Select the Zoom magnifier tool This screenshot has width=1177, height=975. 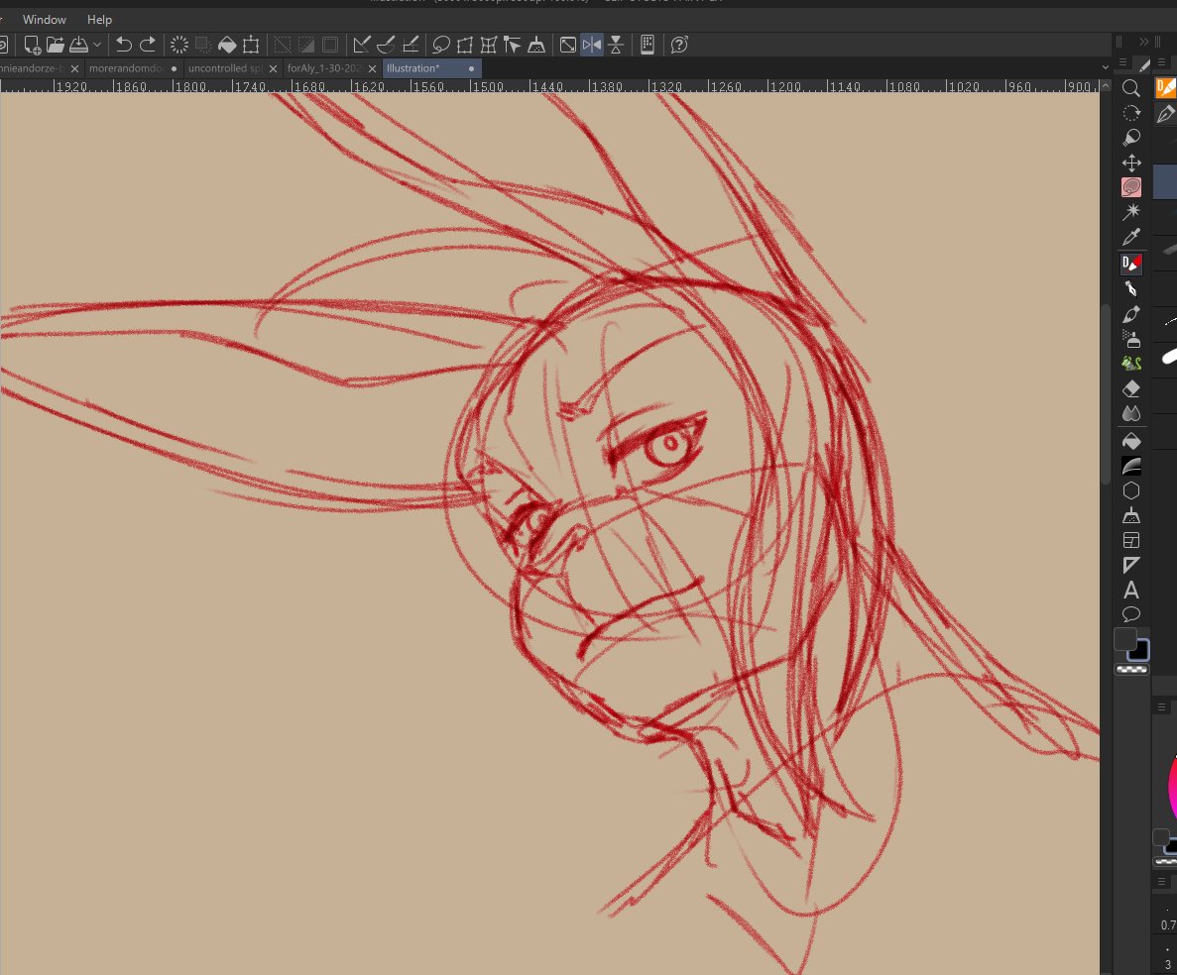click(x=1131, y=88)
